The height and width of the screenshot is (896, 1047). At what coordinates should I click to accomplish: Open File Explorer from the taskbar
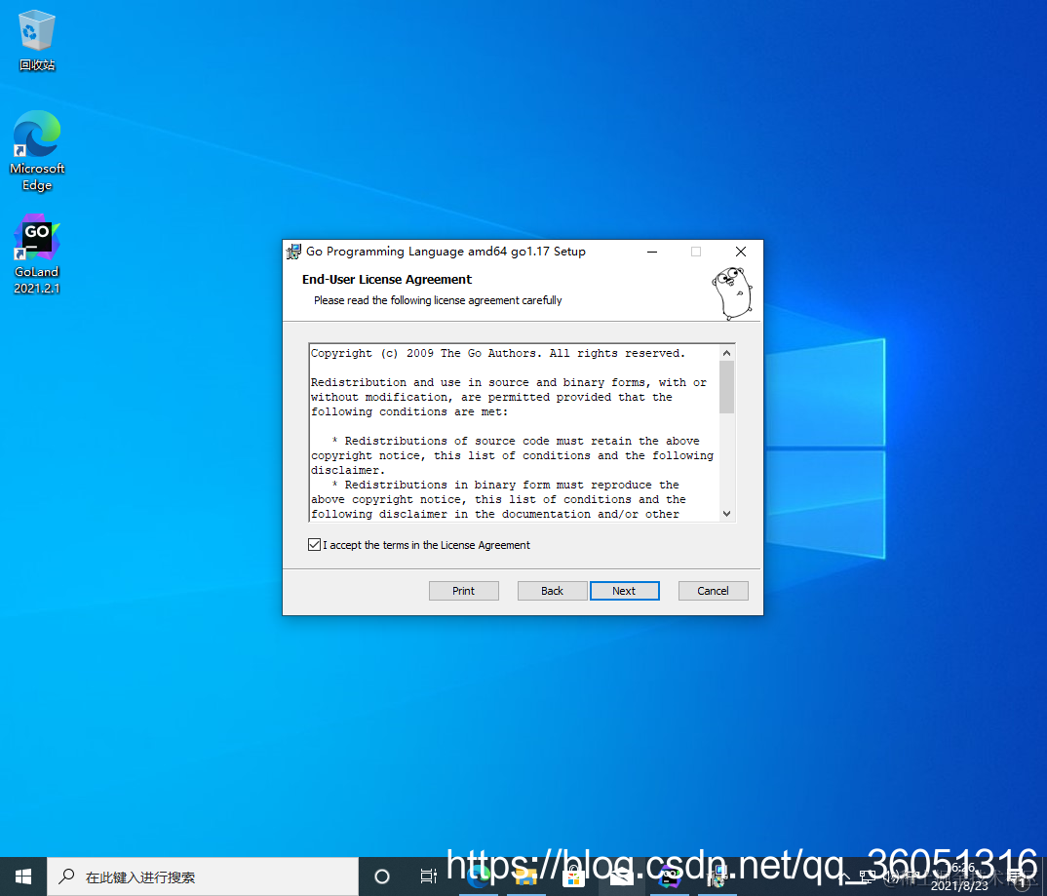tap(525, 877)
